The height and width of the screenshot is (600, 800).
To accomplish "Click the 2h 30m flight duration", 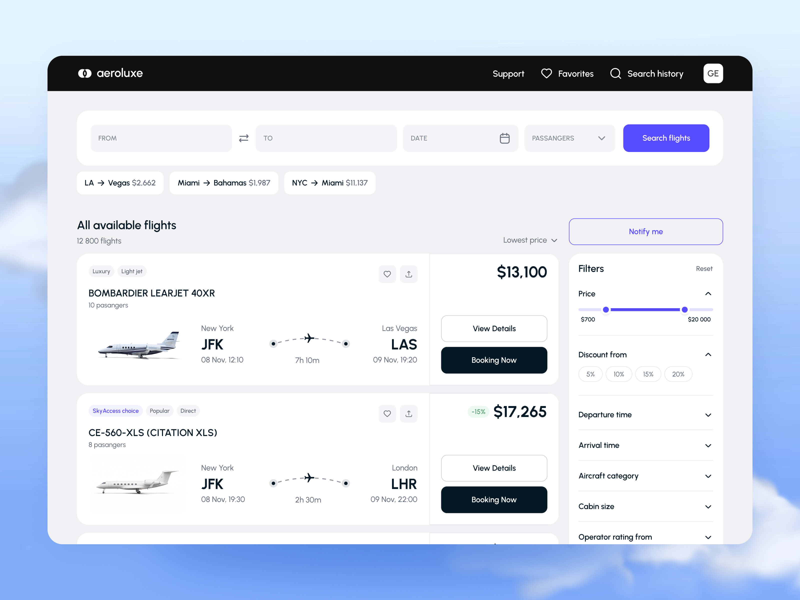I will pyautogui.click(x=308, y=500).
